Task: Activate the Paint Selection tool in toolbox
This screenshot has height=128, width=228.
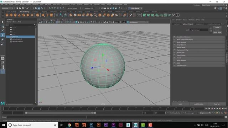Action: point(2,31)
